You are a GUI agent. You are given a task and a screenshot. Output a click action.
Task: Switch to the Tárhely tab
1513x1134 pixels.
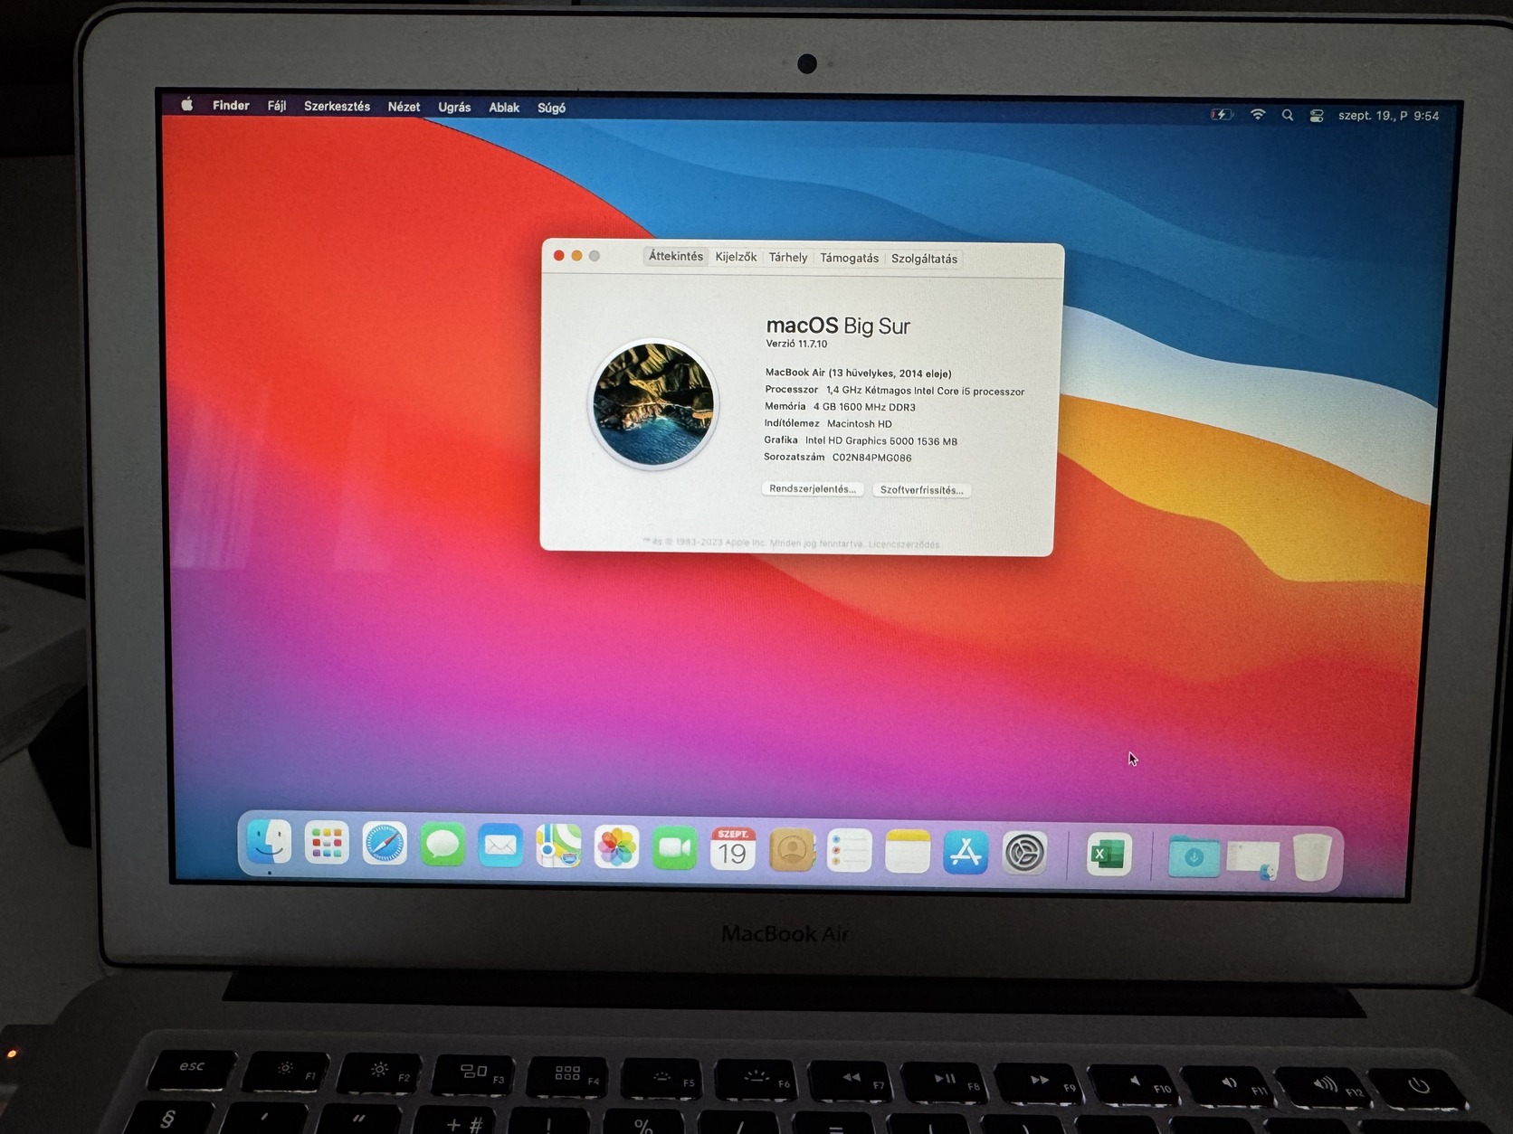pyautogui.click(x=788, y=258)
